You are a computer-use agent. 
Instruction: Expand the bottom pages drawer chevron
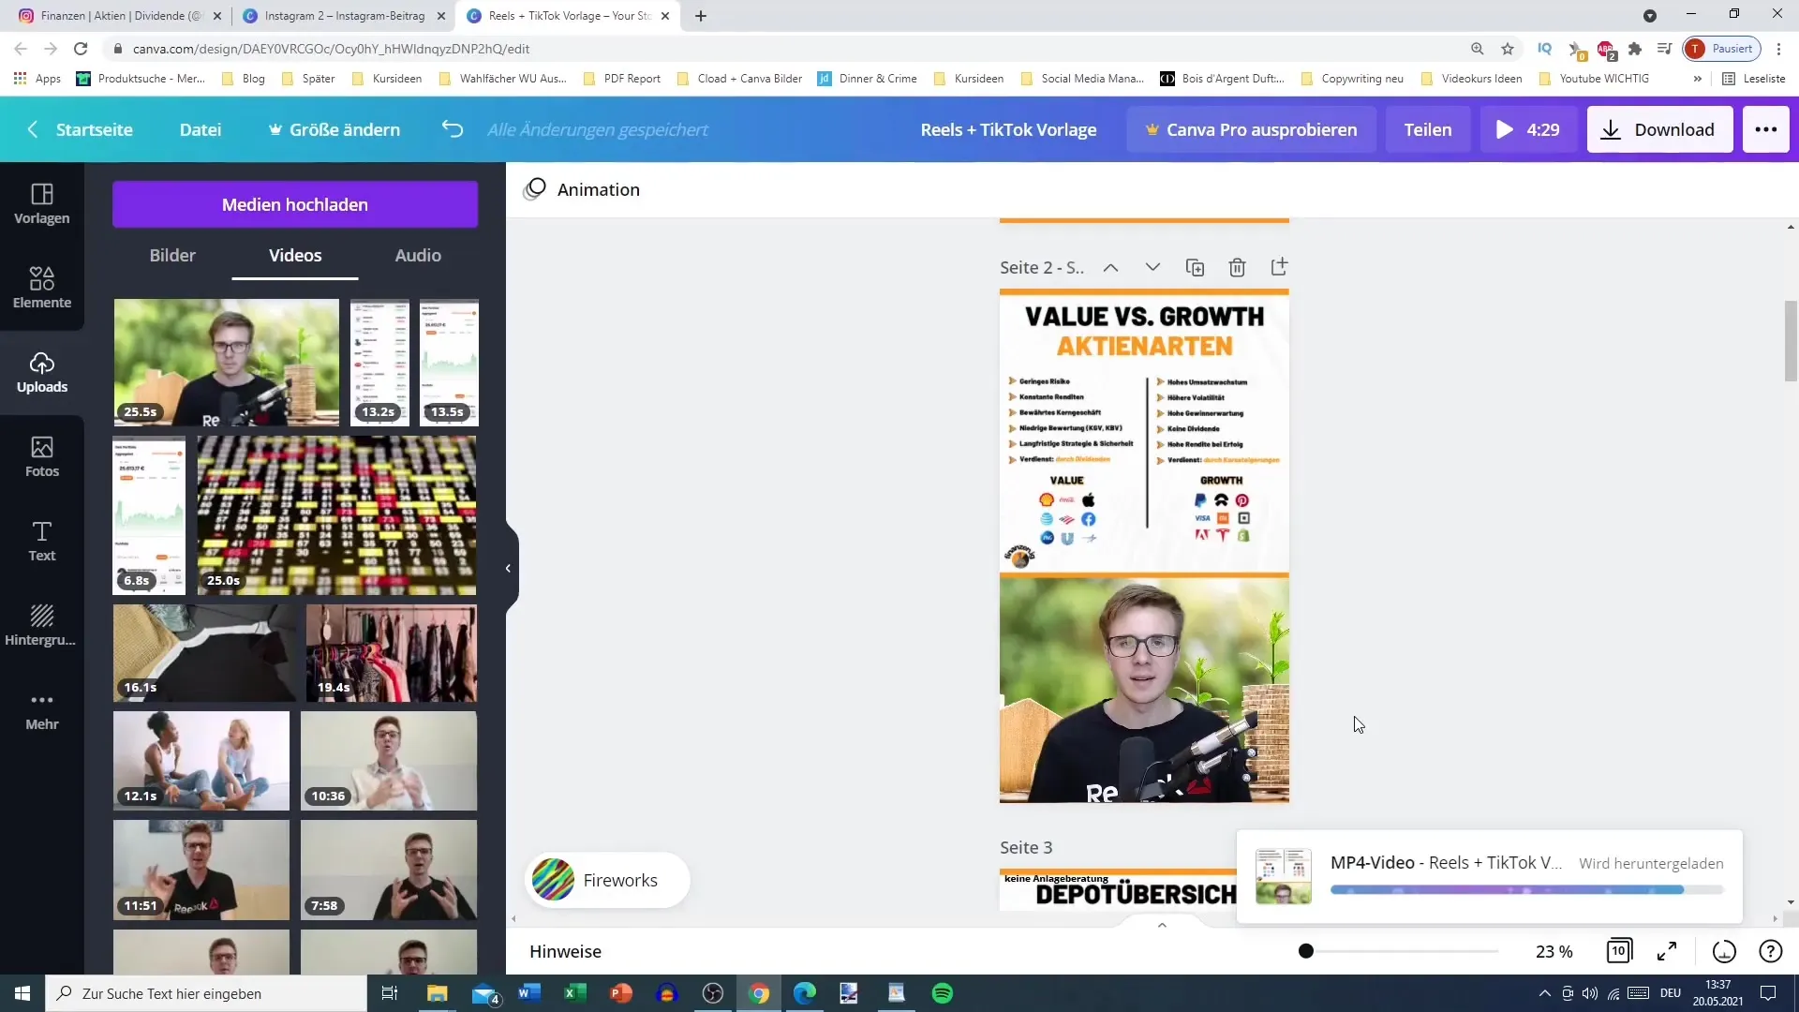1162,925
